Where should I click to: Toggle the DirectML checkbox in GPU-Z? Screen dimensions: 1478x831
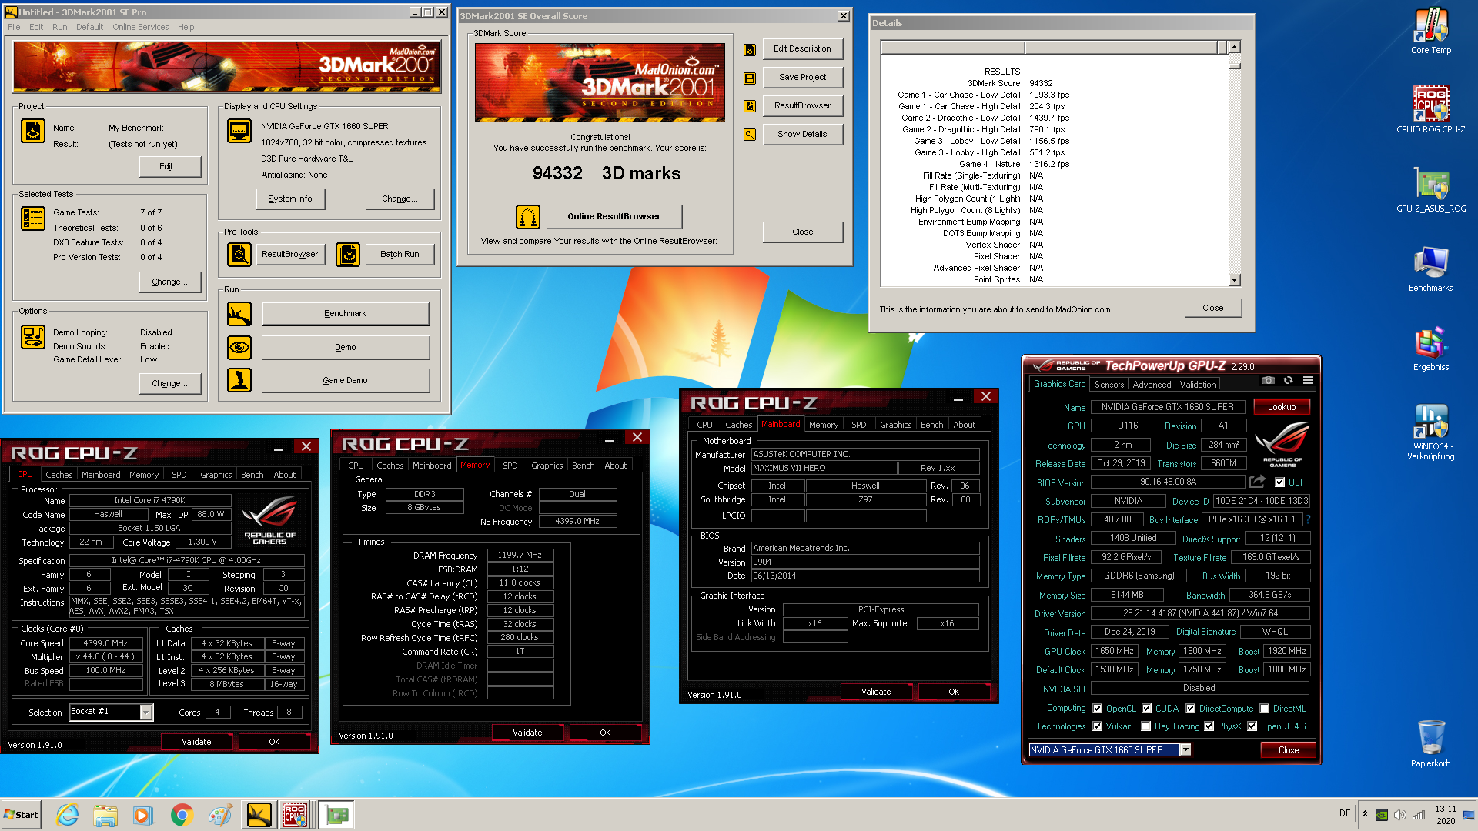coord(1264,709)
